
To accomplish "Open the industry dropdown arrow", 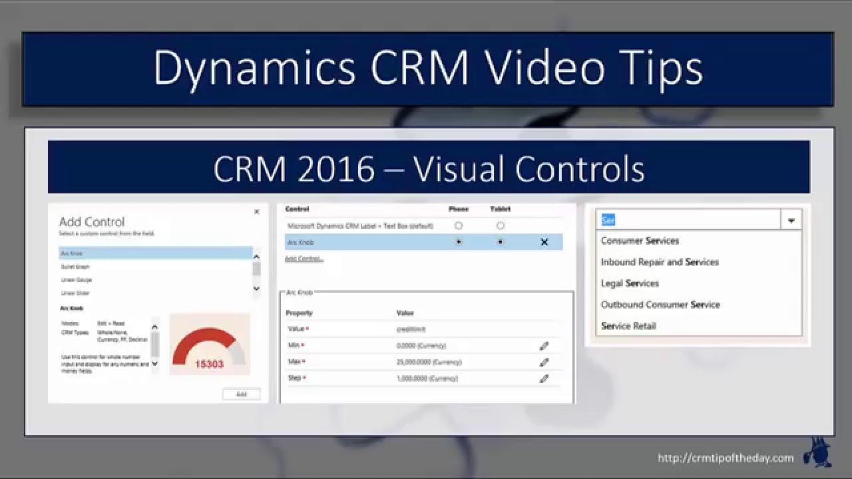I will 791,220.
